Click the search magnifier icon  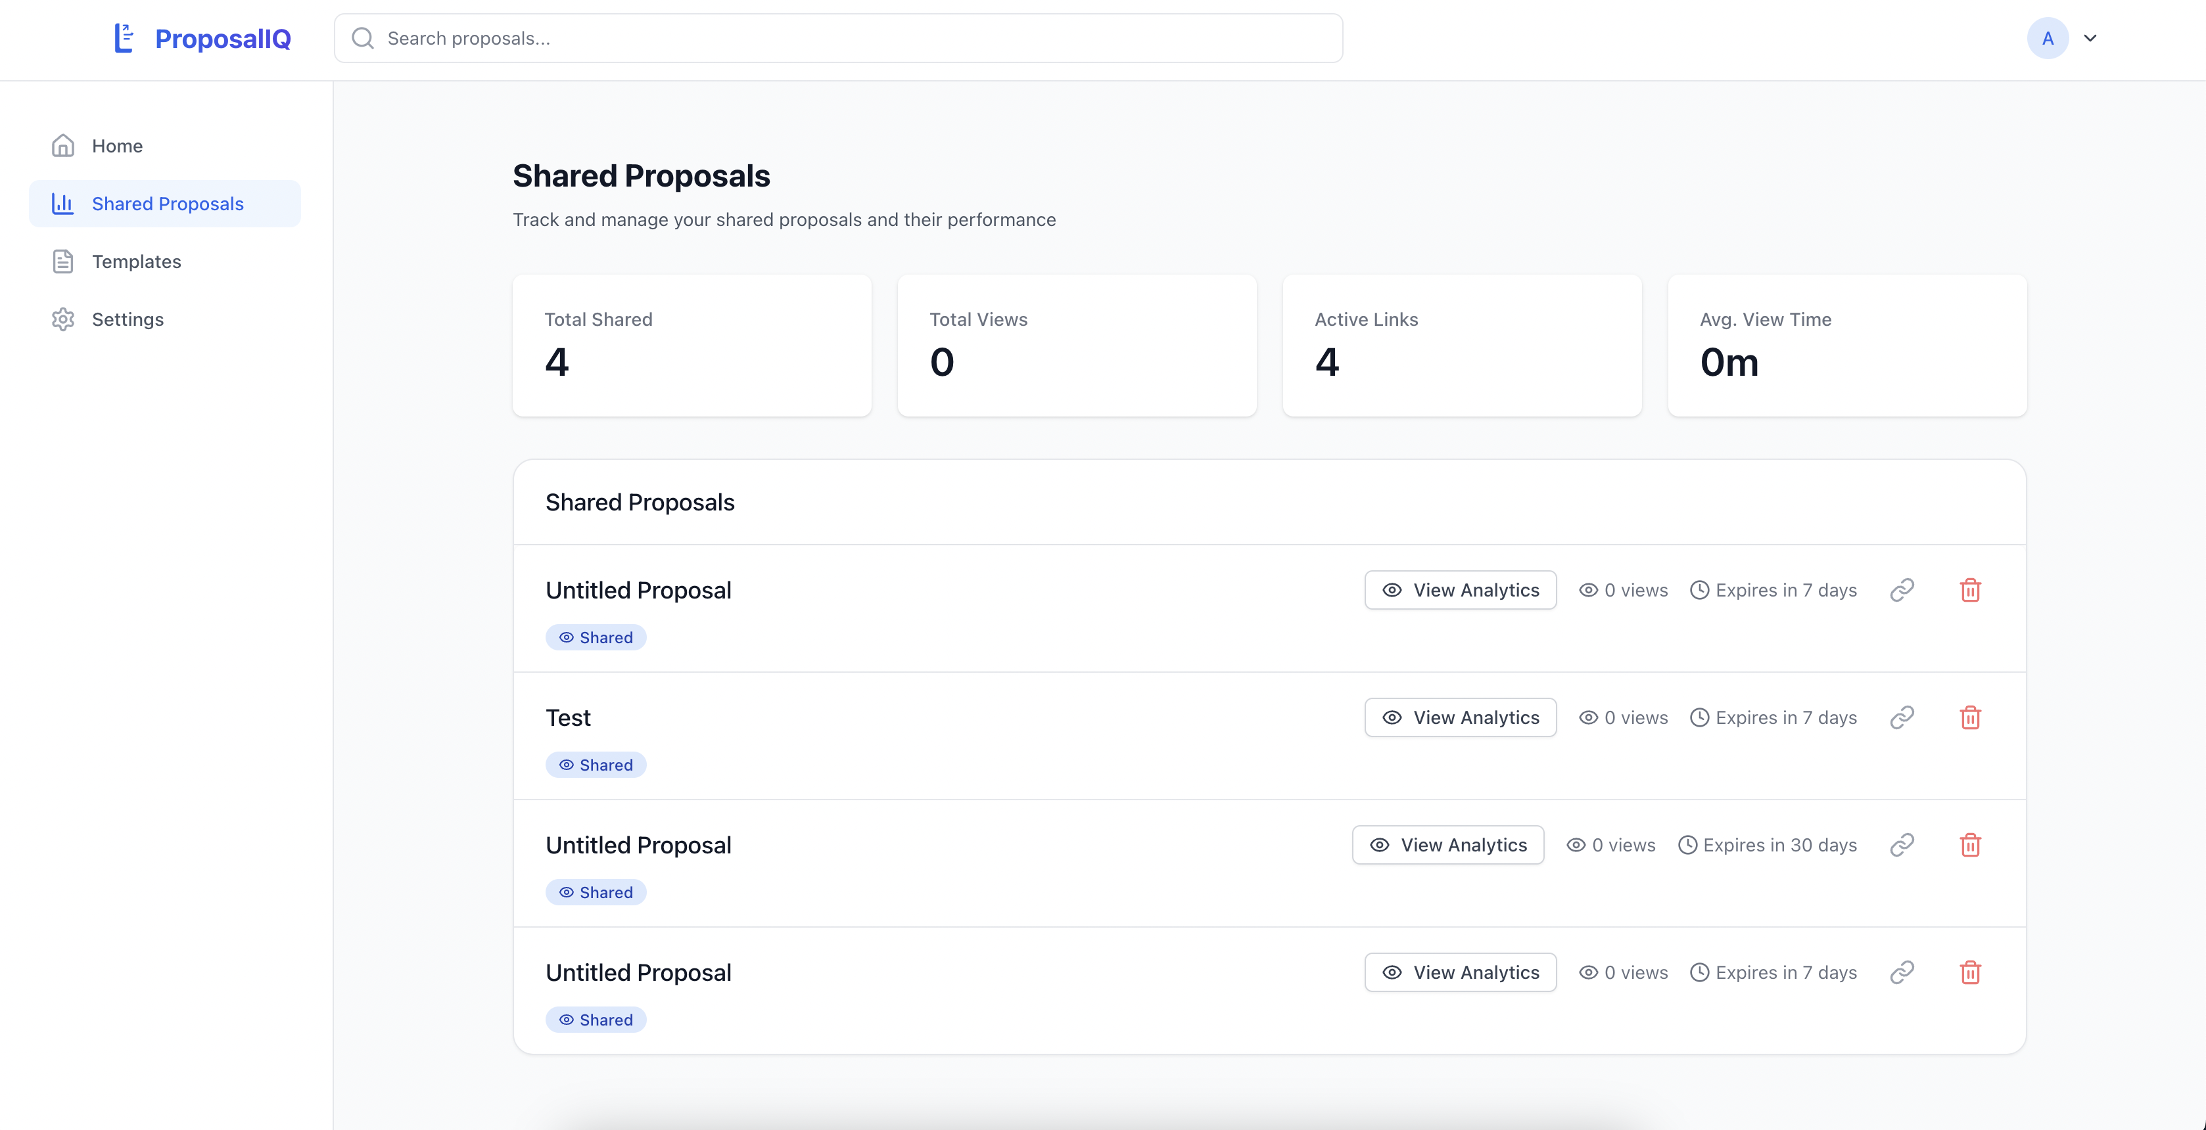(363, 39)
